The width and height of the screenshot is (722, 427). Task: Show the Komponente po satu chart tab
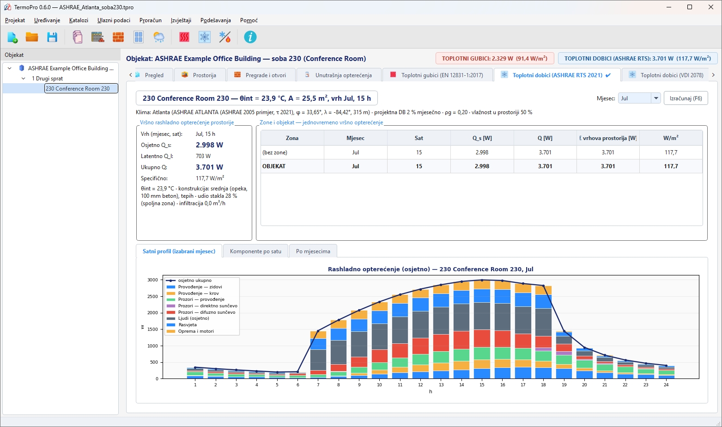(255, 251)
